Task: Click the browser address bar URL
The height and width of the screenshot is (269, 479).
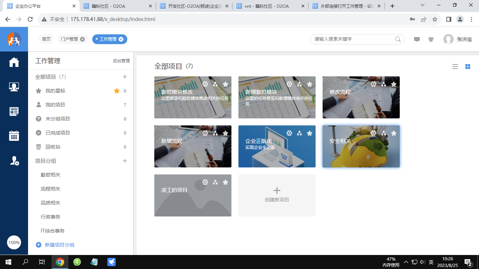Action: click(113, 19)
